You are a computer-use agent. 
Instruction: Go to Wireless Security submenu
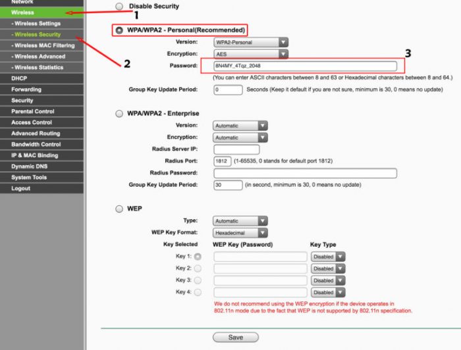tap(41, 34)
